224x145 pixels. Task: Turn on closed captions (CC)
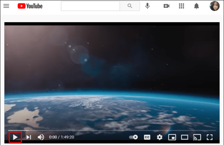click(147, 137)
